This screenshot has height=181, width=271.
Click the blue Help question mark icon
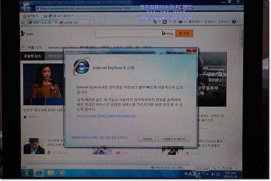(x=234, y=21)
